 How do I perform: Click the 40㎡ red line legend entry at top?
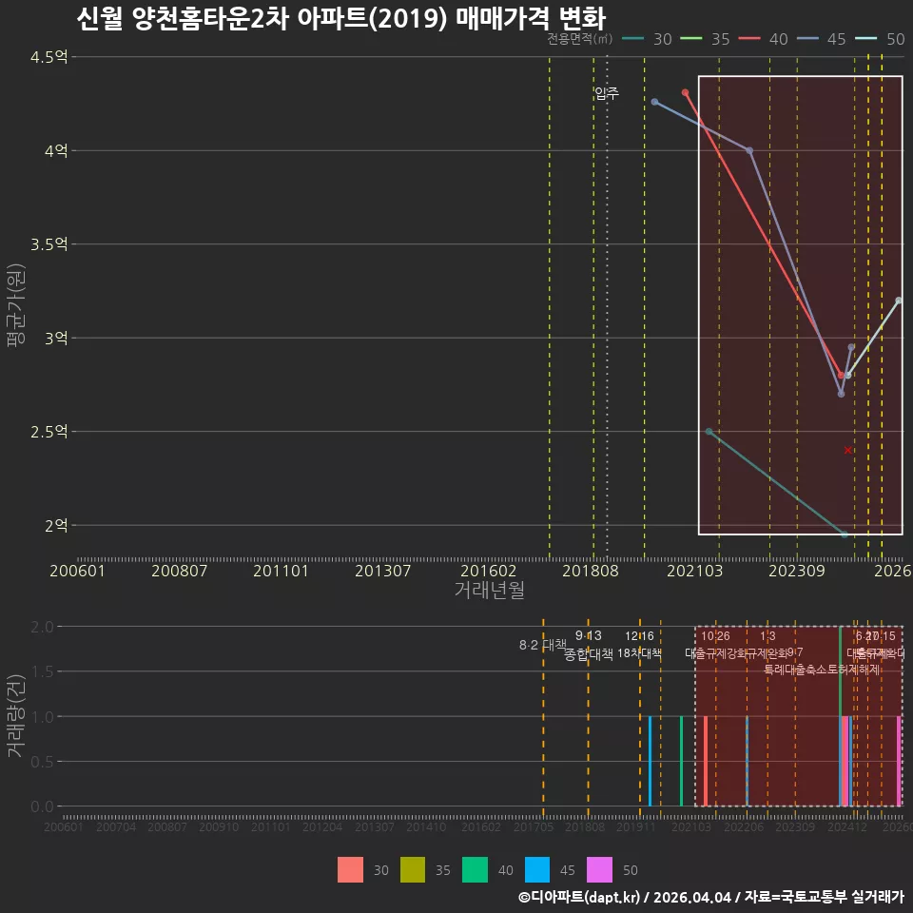(763, 39)
